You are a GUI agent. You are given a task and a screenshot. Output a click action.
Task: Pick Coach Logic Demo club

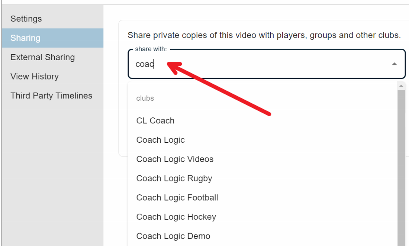click(173, 236)
